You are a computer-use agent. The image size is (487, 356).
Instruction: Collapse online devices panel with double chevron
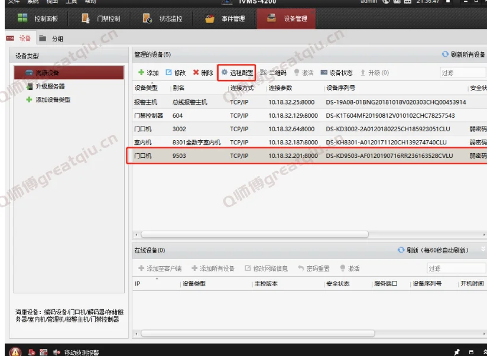click(483, 250)
